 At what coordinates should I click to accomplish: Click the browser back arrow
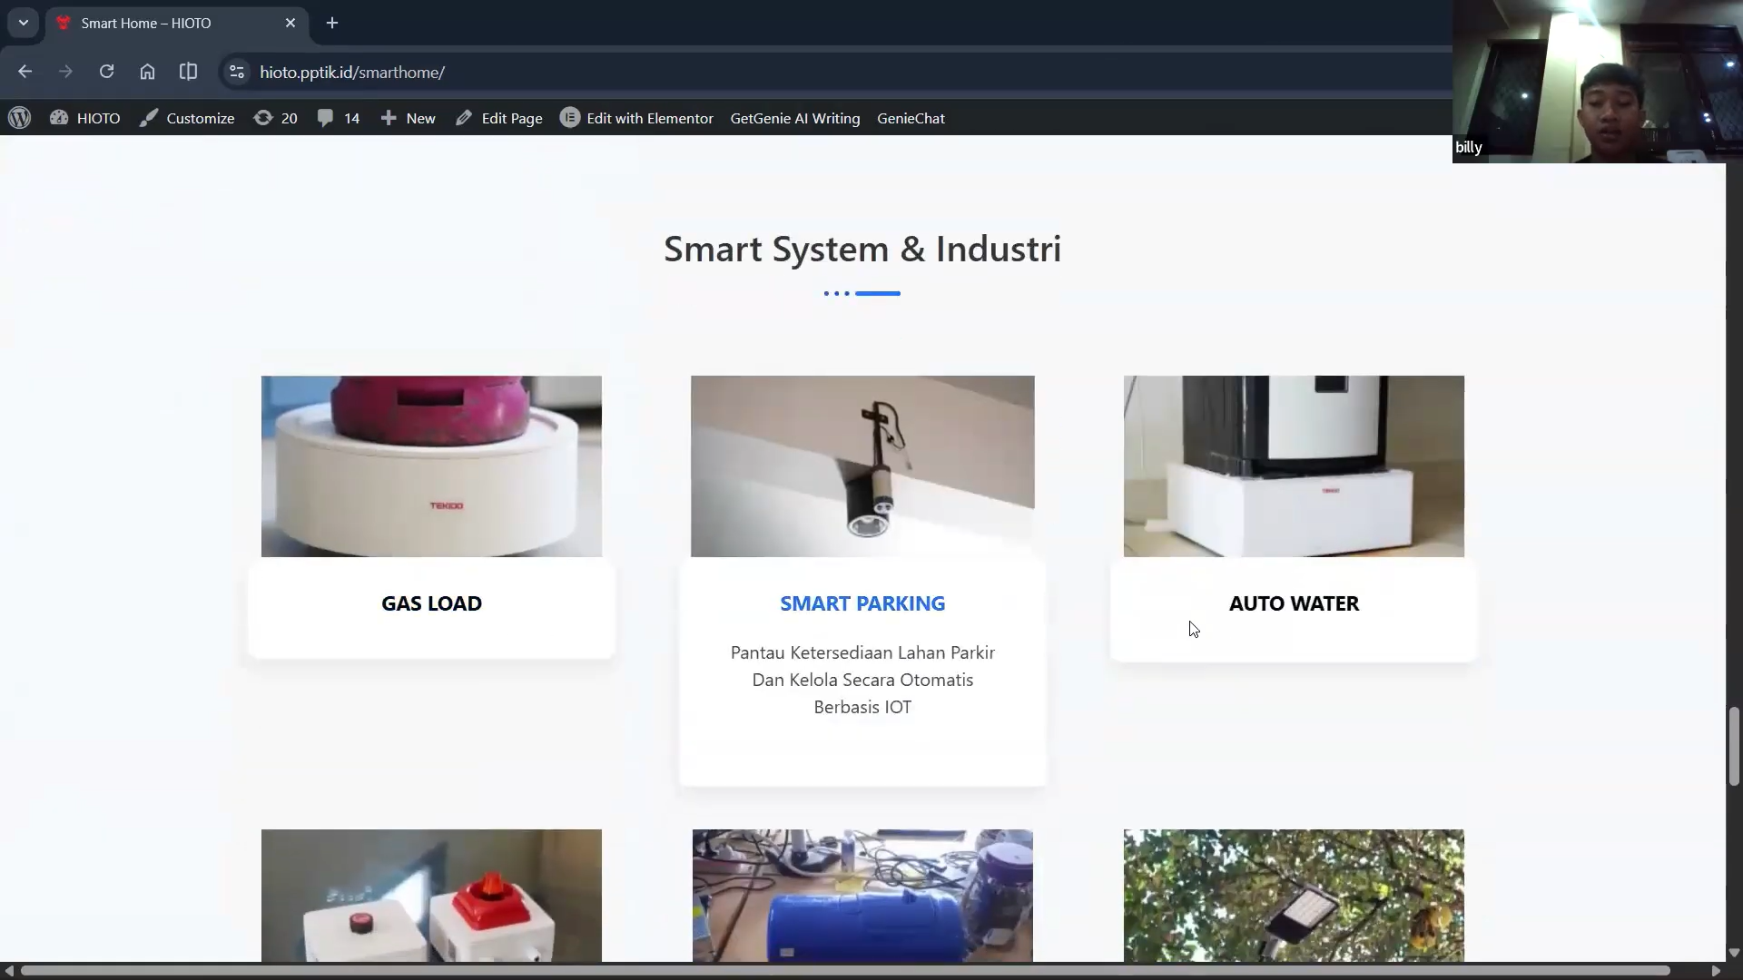pyautogui.click(x=25, y=72)
